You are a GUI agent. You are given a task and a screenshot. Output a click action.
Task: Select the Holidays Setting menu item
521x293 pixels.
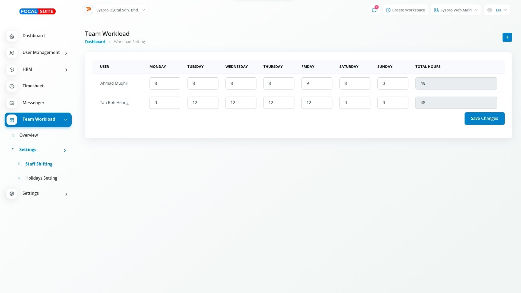[41, 178]
